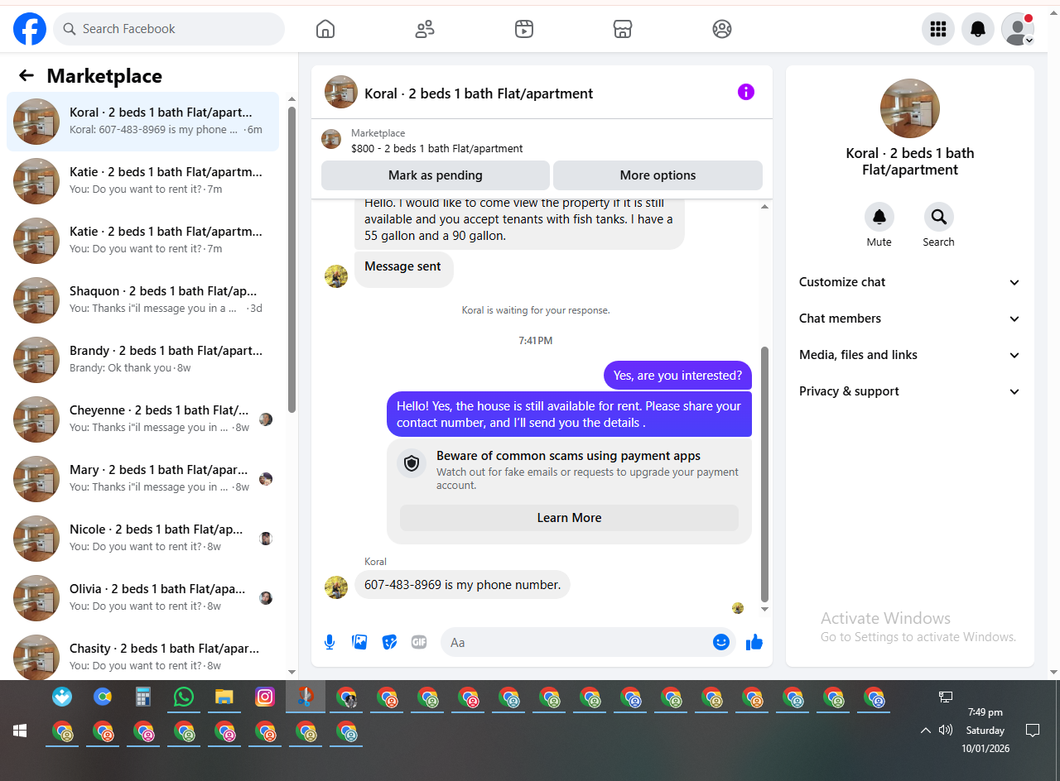Choose a sticker icon in composer
The width and height of the screenshot is (1060, 781).
pyautogui.click(x=389, y=642)
